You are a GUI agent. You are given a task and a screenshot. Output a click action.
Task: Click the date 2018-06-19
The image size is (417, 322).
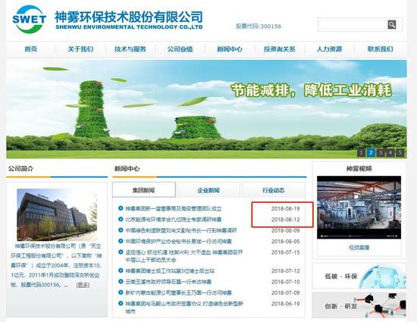[286, 304]
